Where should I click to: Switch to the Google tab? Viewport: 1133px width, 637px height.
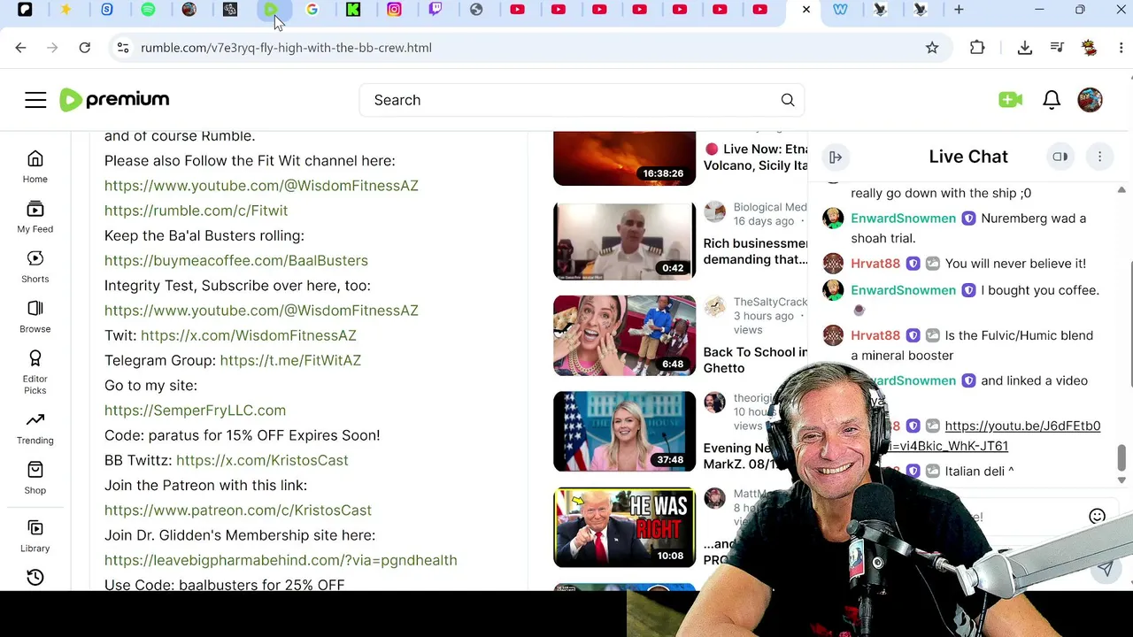312,10
